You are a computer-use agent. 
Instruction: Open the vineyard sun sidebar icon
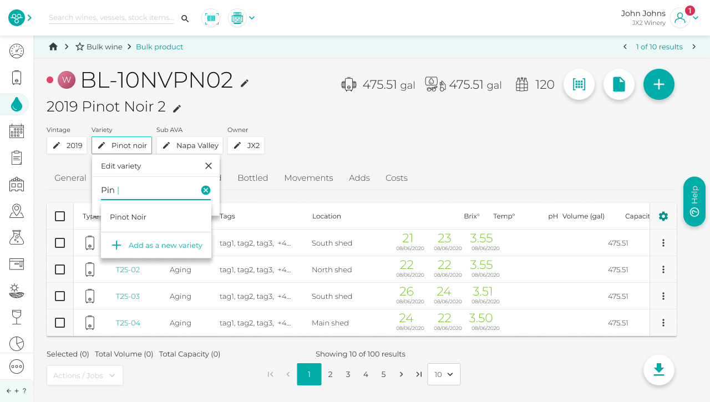click(17, 291)
